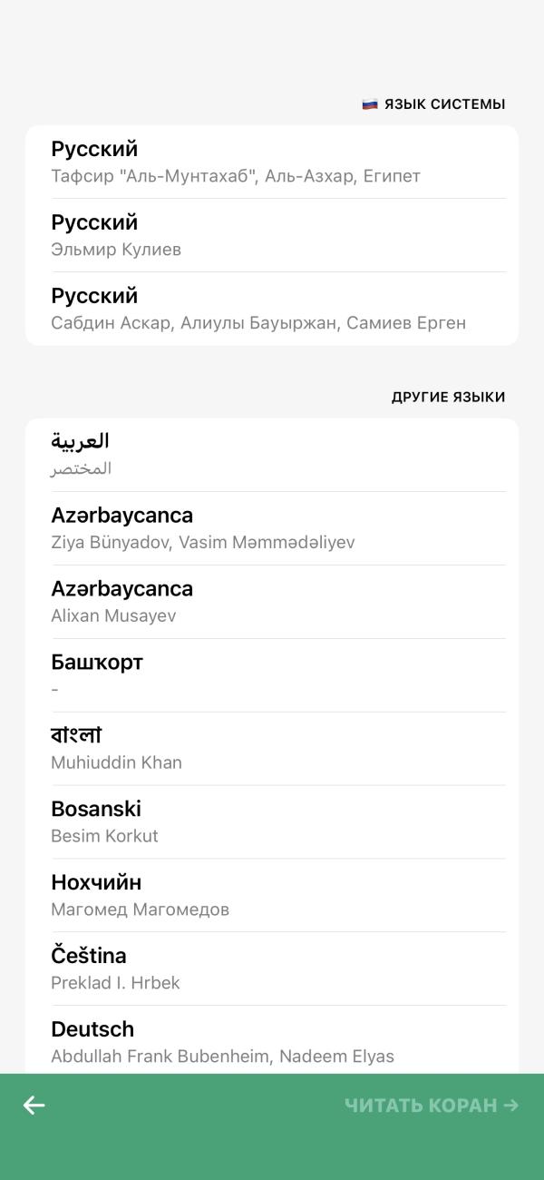Click the Russian flag icon
Screen dimensions: 544x1180
(x=370, y=104)
